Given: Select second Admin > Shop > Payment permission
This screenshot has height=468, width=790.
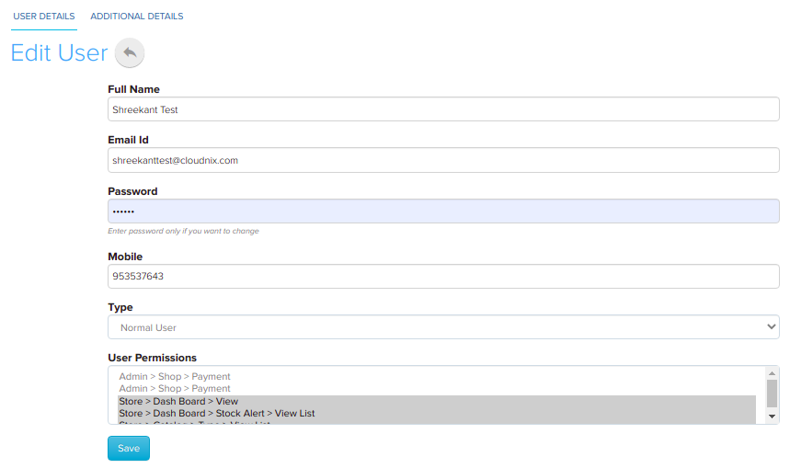Looking at the screenshot, I should pos(437,388).
